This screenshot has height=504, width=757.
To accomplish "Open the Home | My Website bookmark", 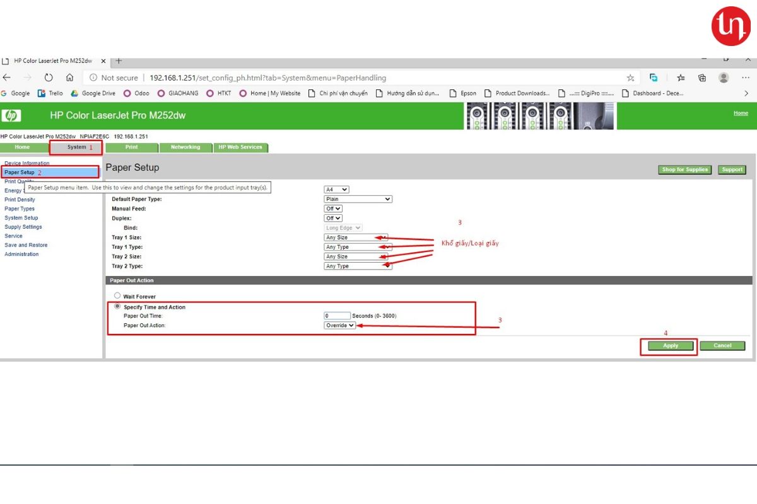I will pos(270,93).
